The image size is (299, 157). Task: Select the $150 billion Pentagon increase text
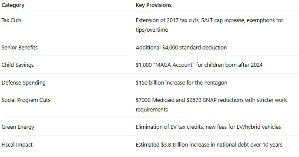(x=181, y=83)
